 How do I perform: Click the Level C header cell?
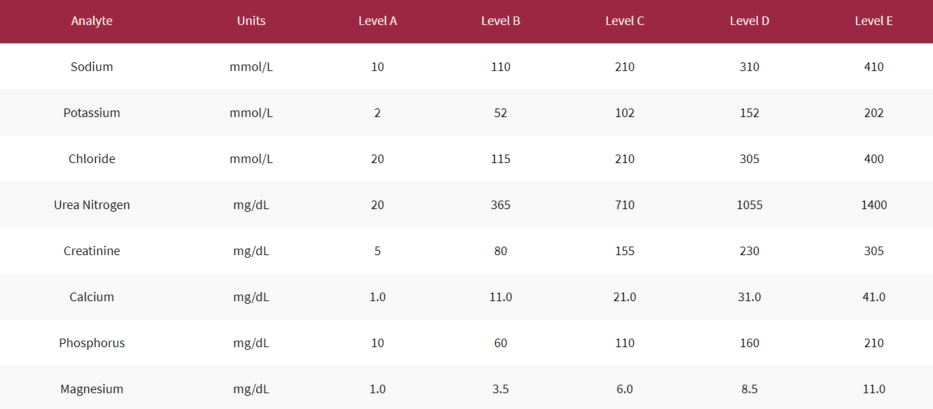[625, 21]
